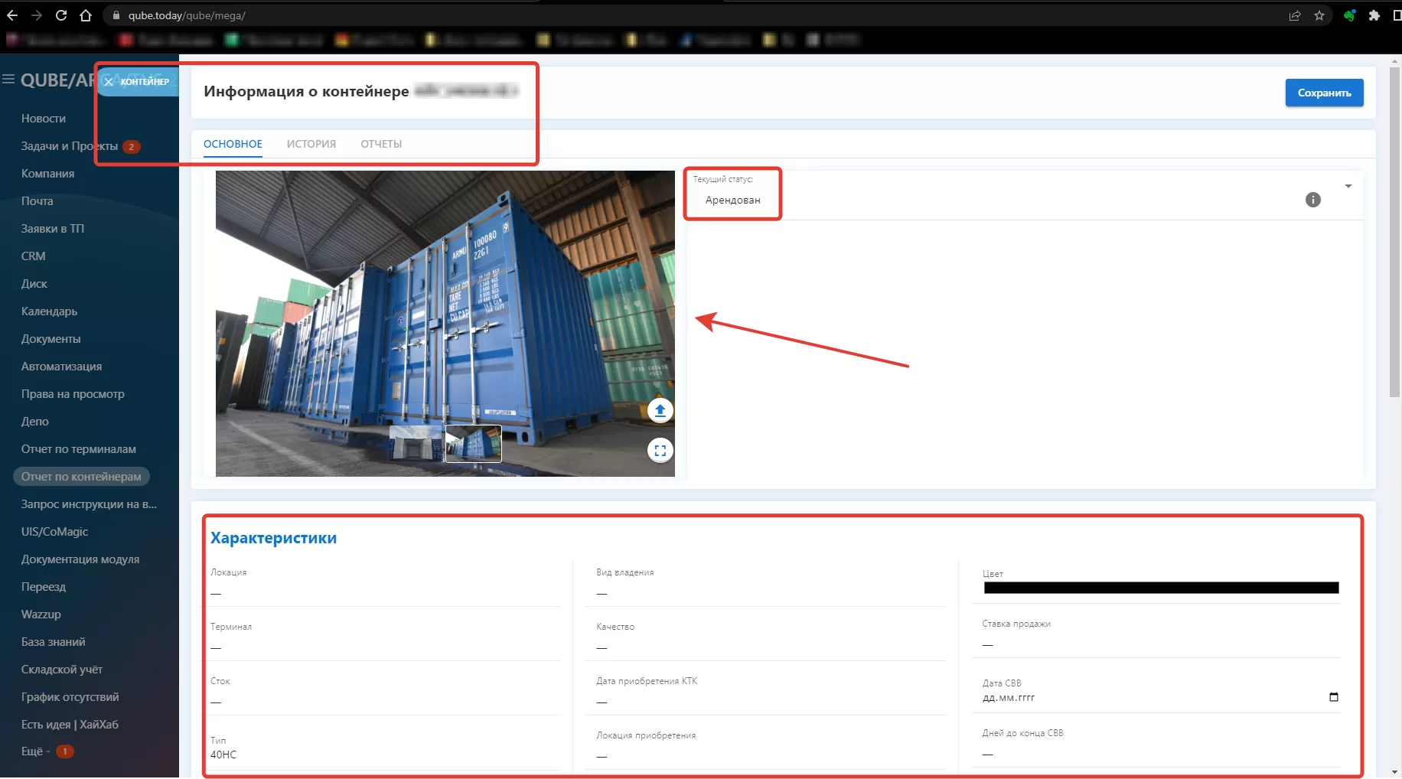Open Переезд in sidebar
The width and height of the screenshot is (1402, 779).
point(44,587)
